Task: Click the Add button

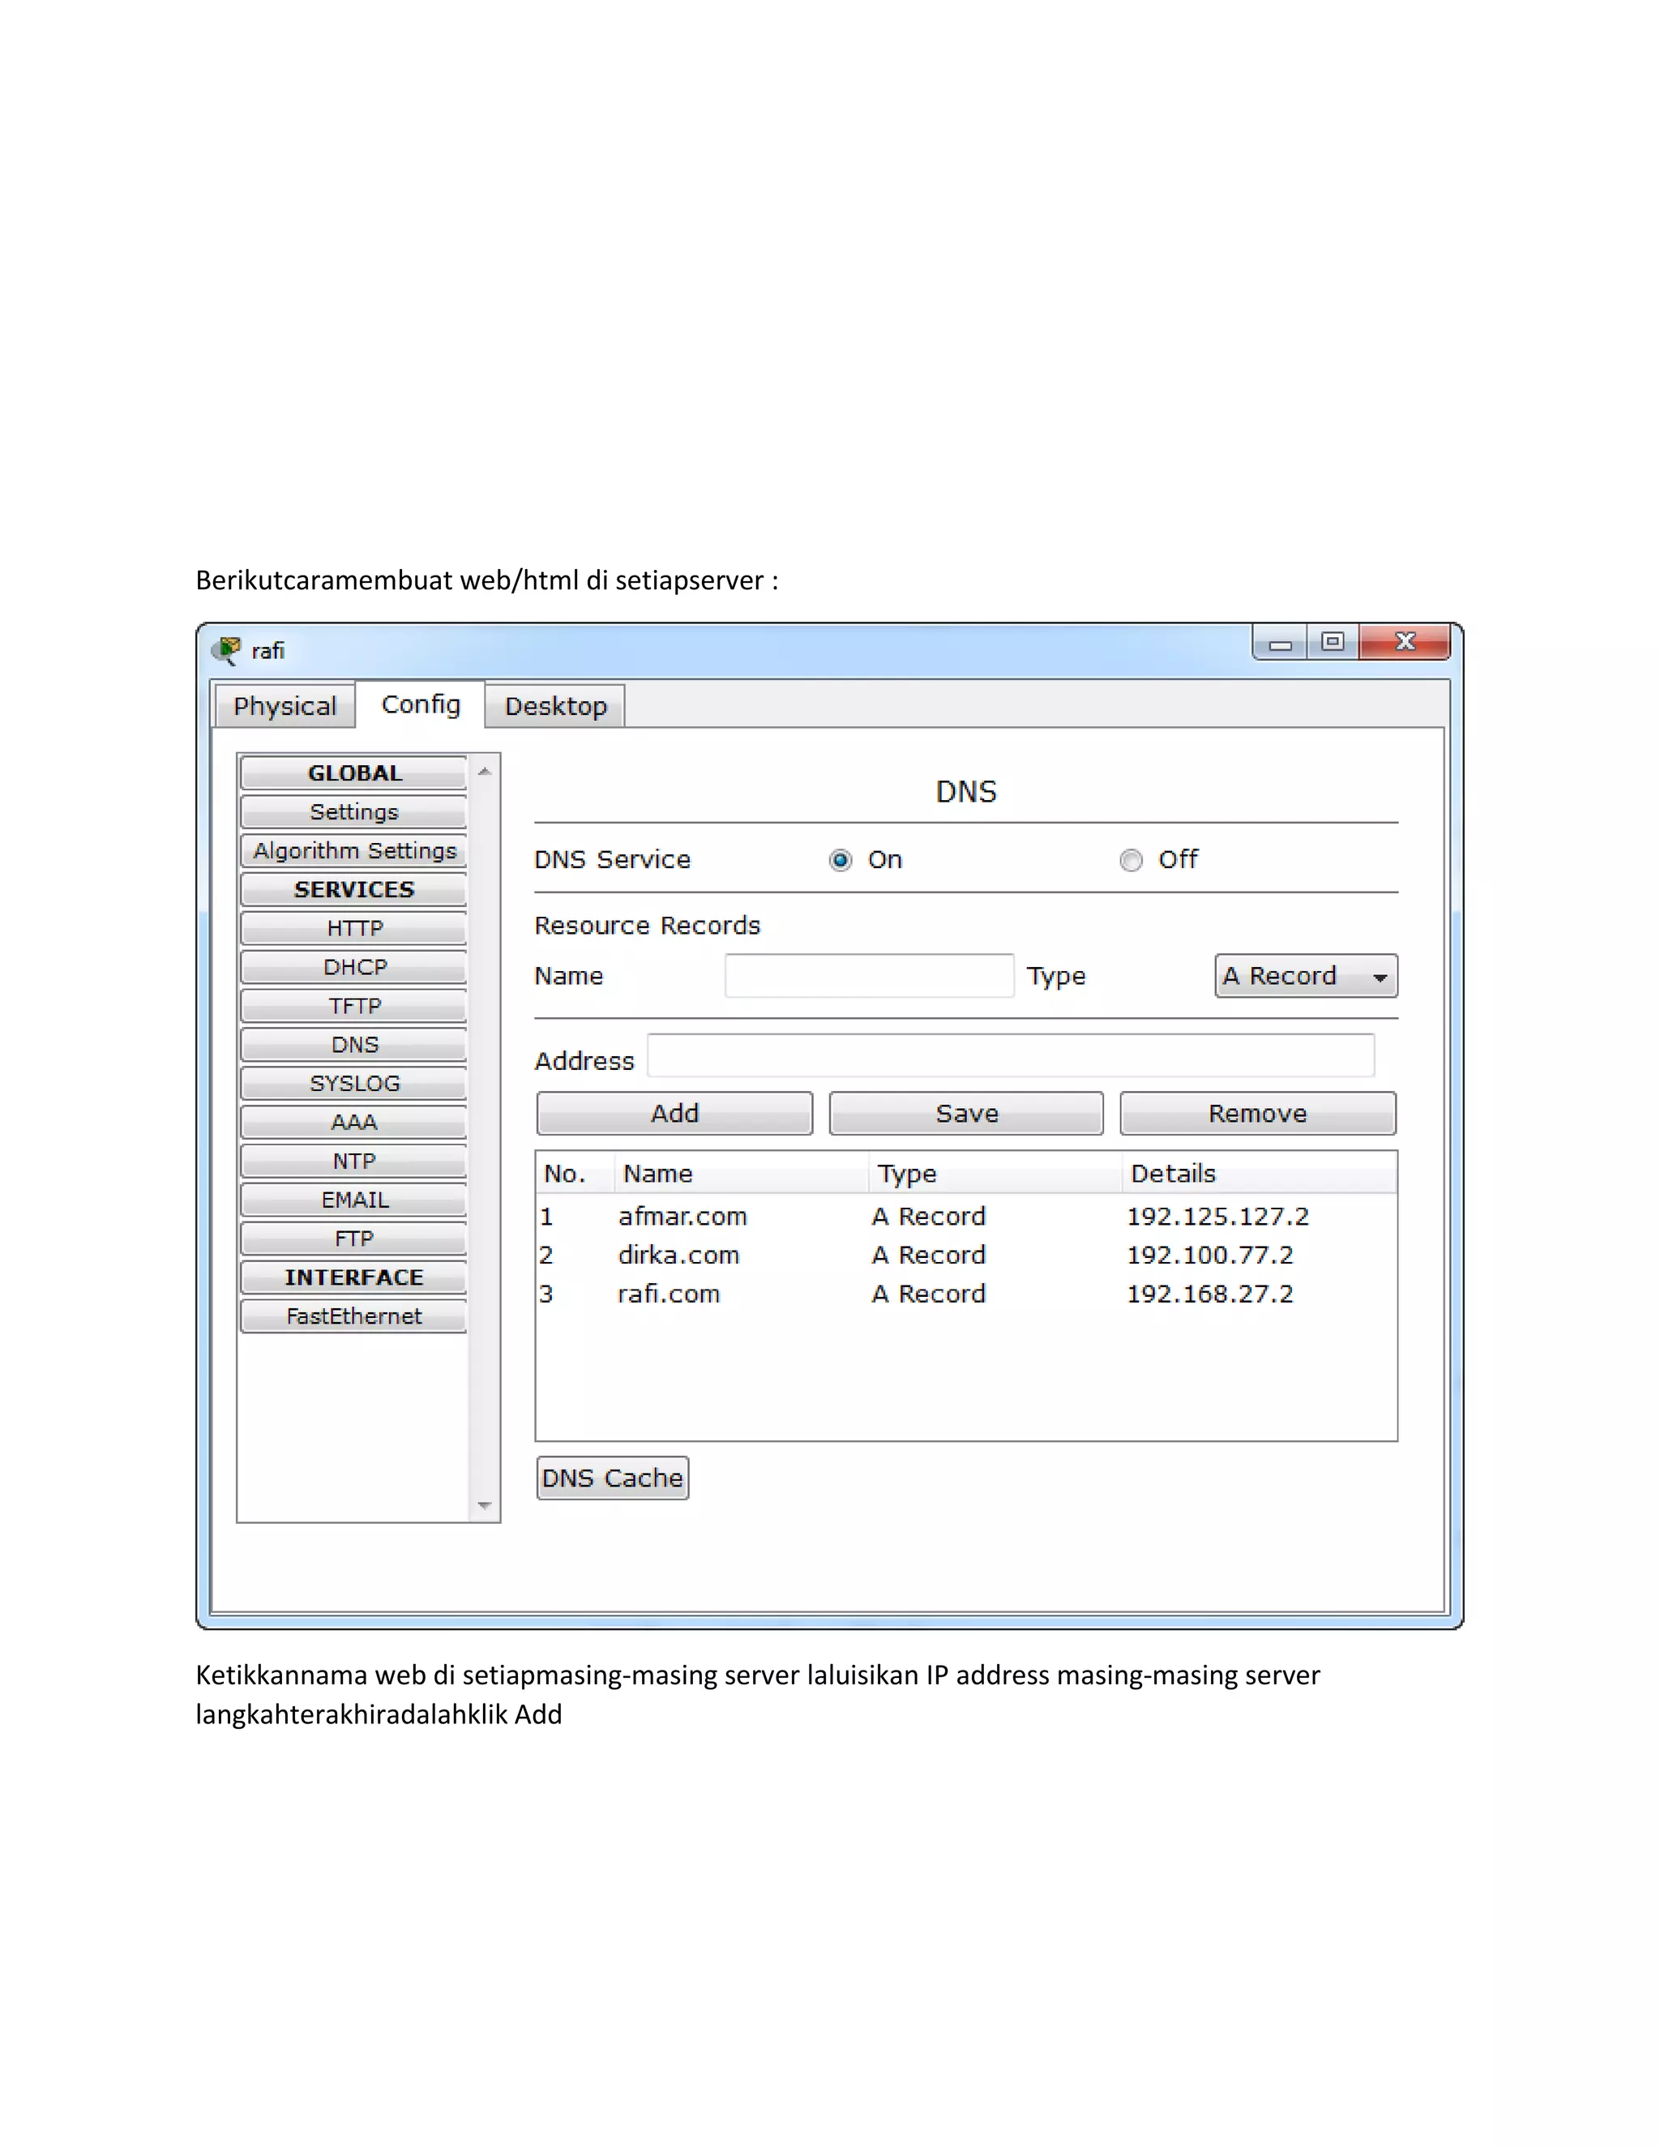Action: tap(674, 1114)
